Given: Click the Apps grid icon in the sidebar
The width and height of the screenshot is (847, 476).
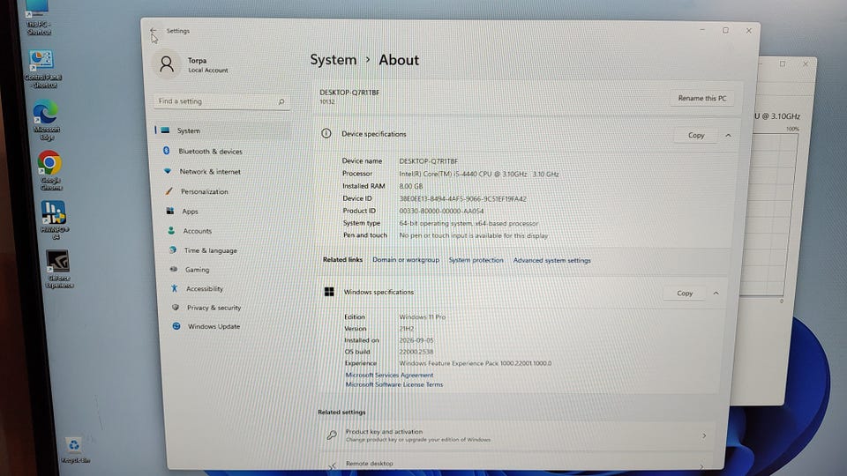Looking at the screenshot, I should pyautogui.click(x=170, y=211).
